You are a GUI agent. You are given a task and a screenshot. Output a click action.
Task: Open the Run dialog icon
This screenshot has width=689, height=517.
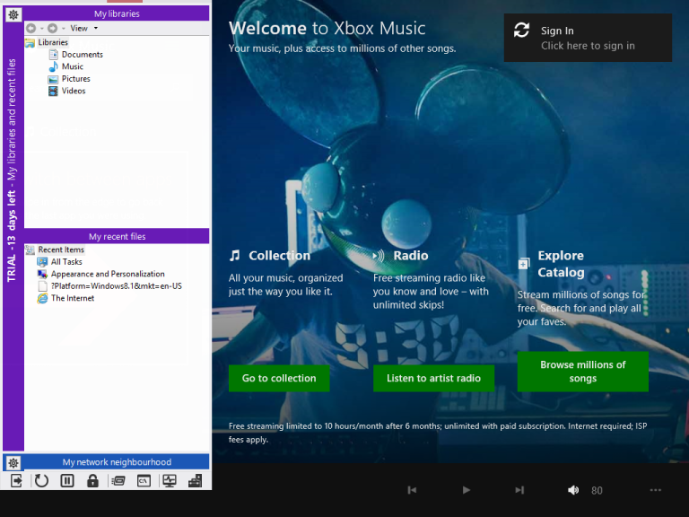[118, 481]
